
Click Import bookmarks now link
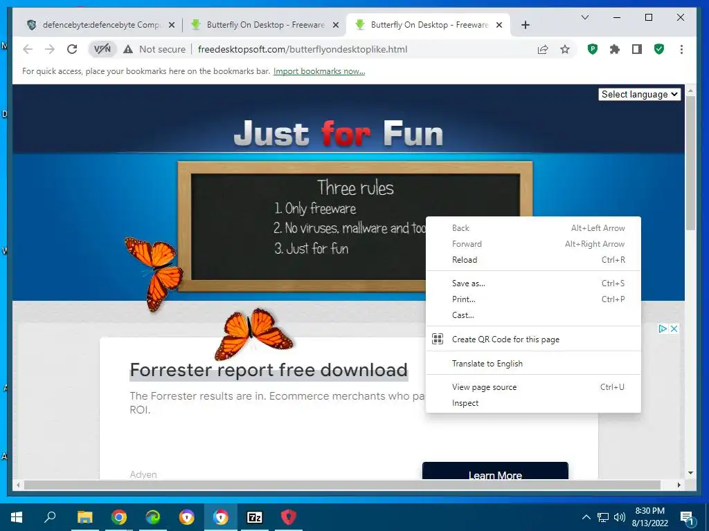319,71
